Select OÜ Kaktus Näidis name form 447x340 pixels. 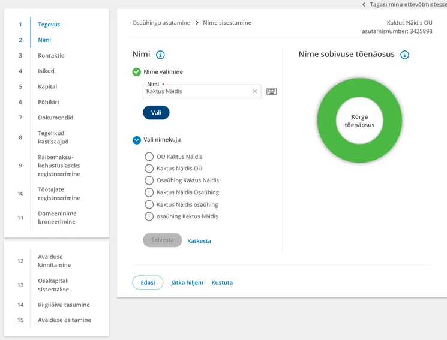[149, 157]
